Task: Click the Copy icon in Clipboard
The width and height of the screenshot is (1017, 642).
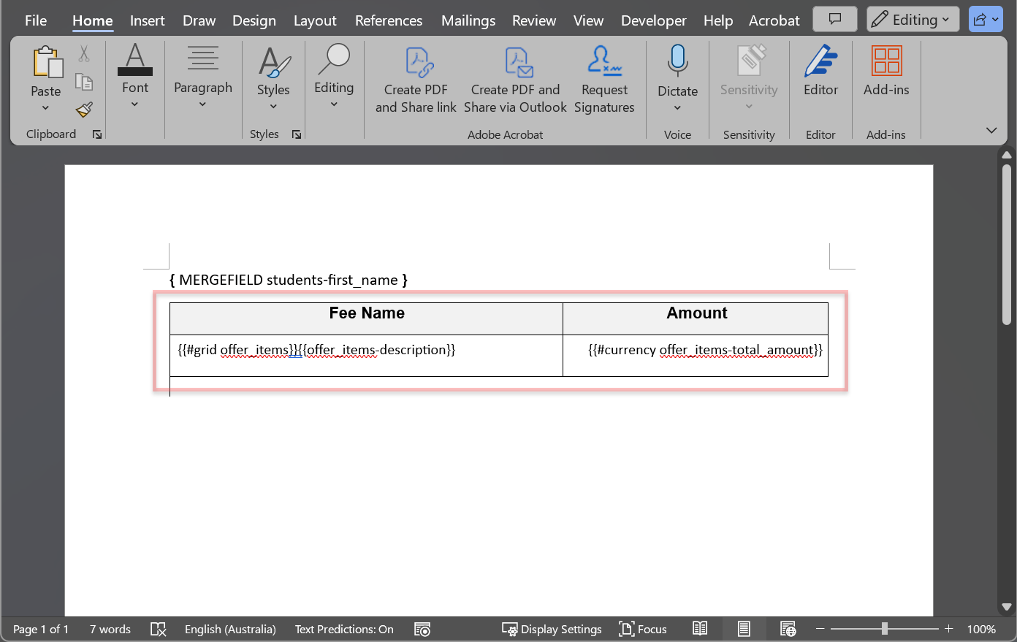Action: (84, 82)
